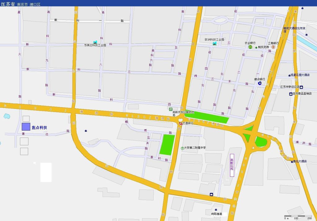The width and height of the screenshot is (317, 221).
Task: Select the 欧洲科技工业园 factory icon
Action: 215,44
